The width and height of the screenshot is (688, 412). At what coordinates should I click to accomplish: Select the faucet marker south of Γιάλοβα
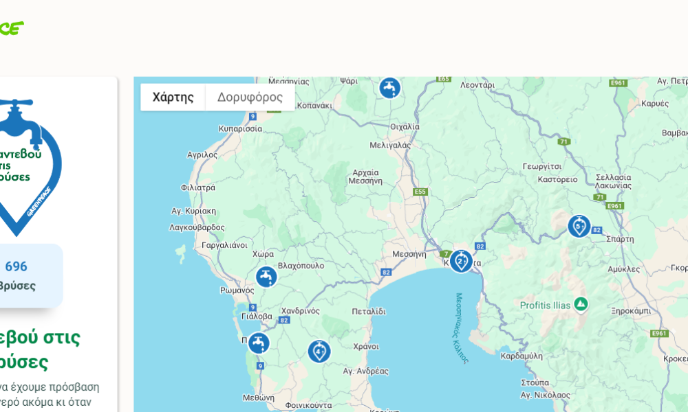(259, 343)
